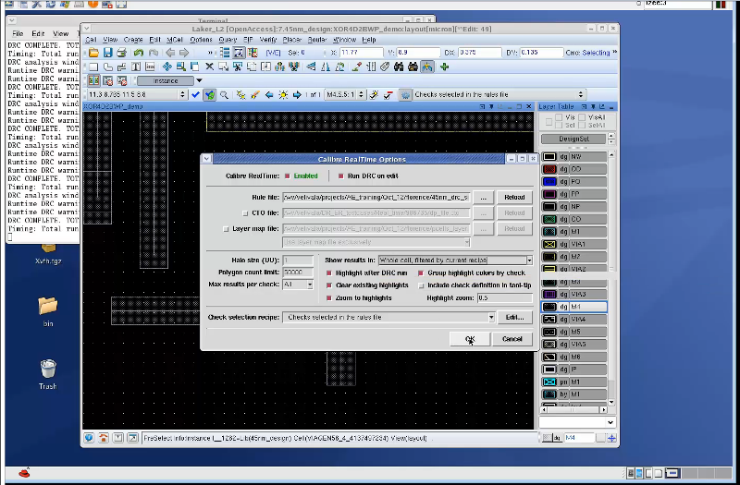
Task: Click the Ruler measurement tool icon
Action: (x=371, y=67)
